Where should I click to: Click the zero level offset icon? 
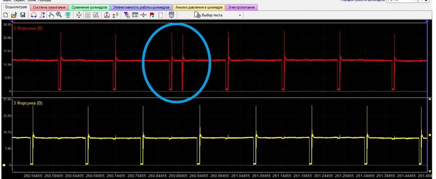pyautogui.click(x=116, y=15)
